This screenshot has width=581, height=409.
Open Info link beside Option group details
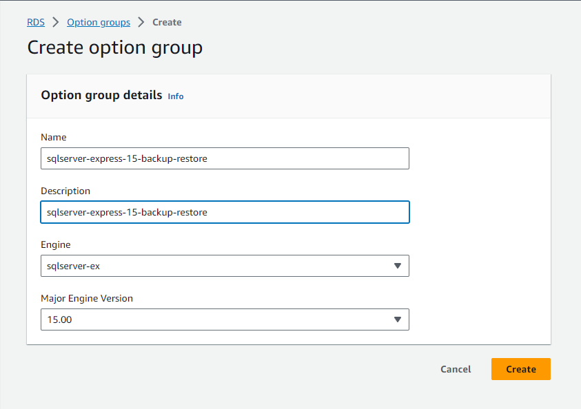coord(176,96)
